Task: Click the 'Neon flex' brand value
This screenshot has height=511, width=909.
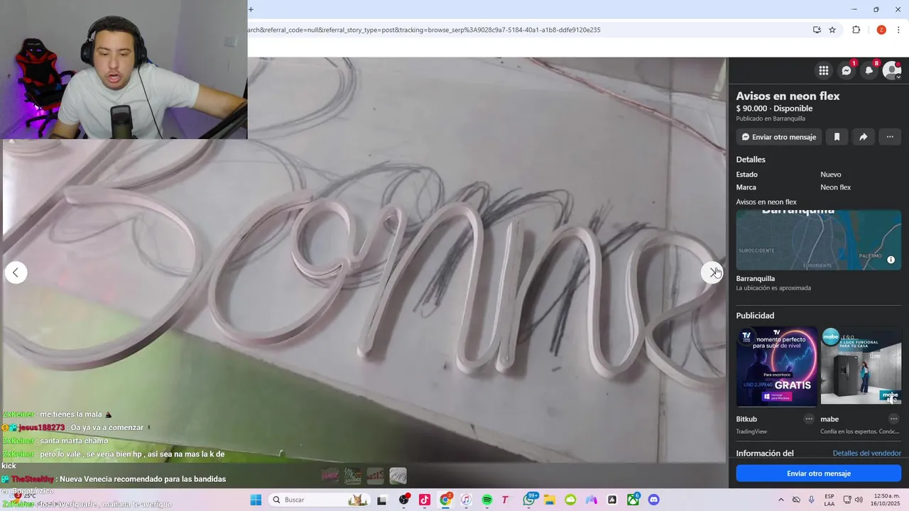Action: [835, 187]
